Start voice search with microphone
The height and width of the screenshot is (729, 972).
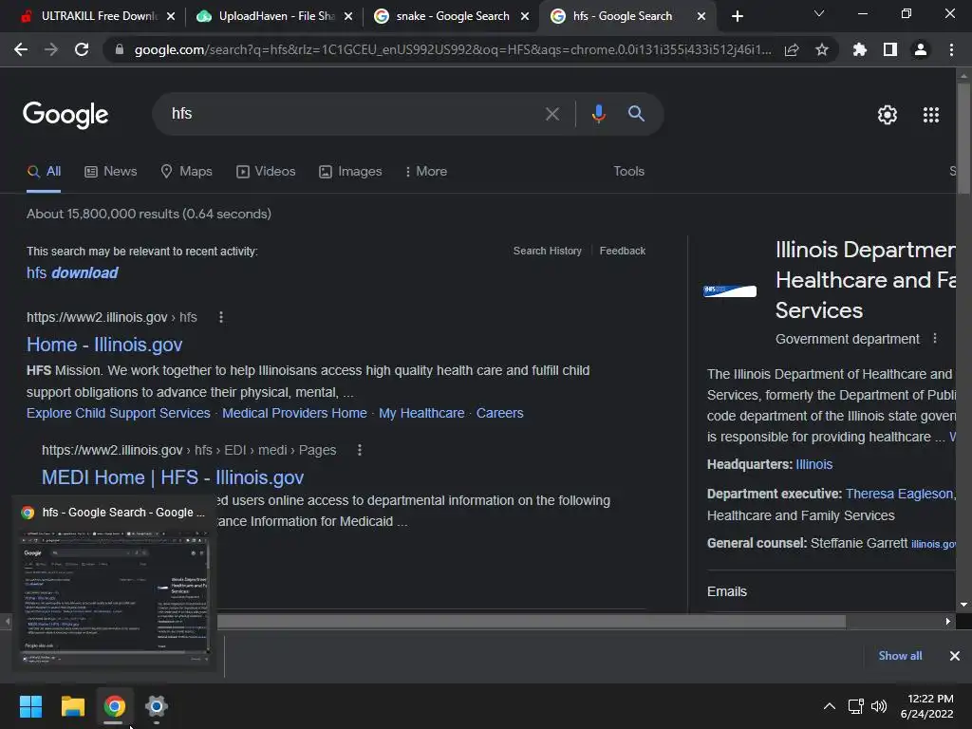598,114
